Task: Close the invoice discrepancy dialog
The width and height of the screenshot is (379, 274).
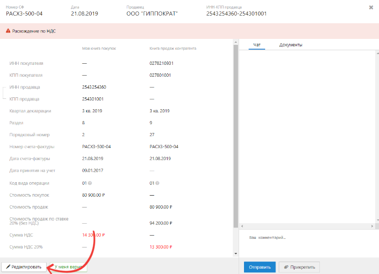Action: pos(371,8)
